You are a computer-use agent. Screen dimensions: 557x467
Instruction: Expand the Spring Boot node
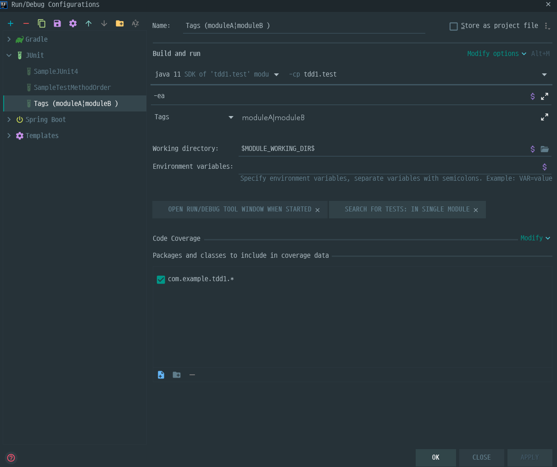point(9,120)
